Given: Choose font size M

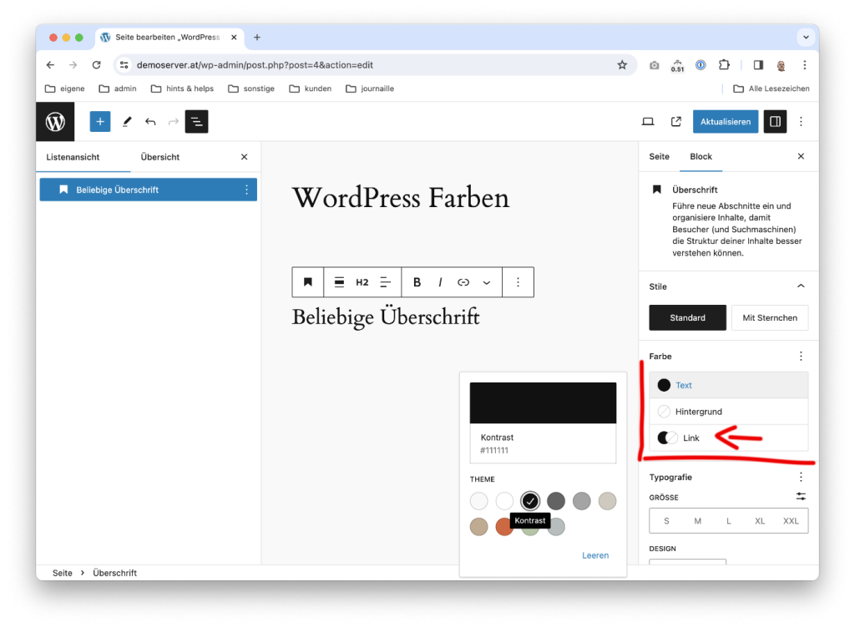Looking at the screenshot, I should pyautogui.click(x=697, y=521).
